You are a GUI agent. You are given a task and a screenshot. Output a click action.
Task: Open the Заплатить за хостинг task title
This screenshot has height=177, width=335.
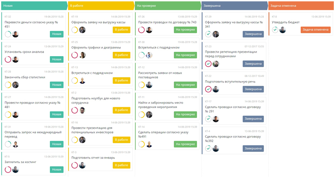pos(20,162)
